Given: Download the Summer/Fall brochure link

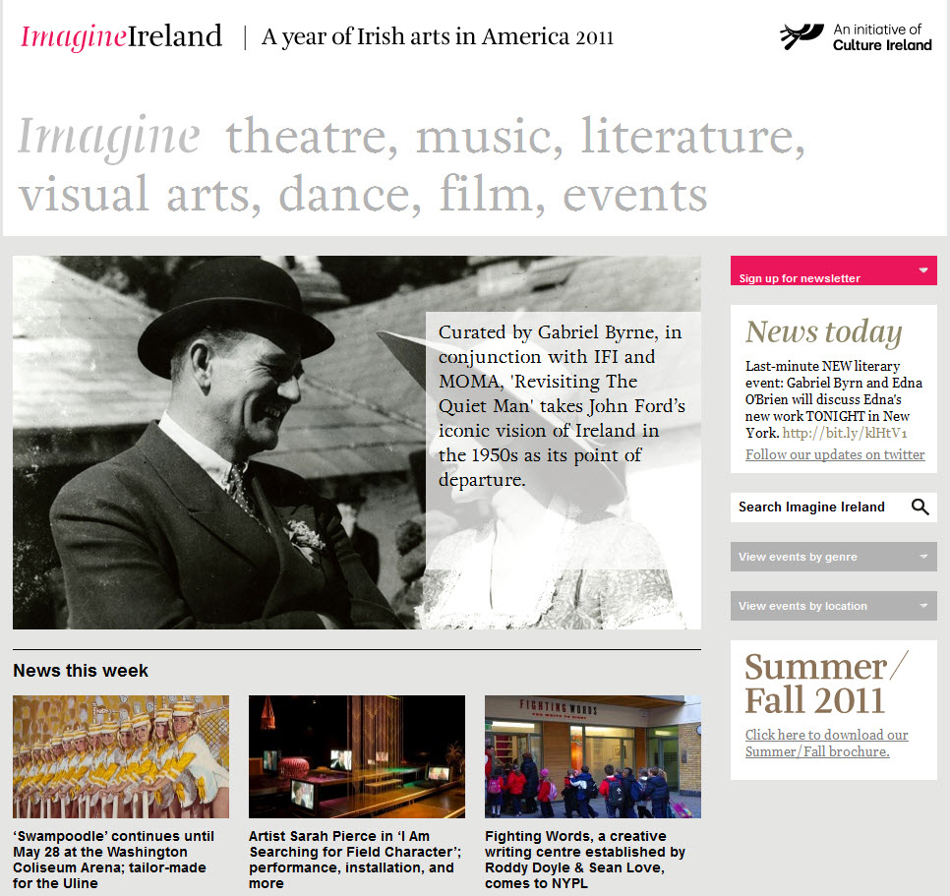Looking at the screenshot, I should coord(826,744).
